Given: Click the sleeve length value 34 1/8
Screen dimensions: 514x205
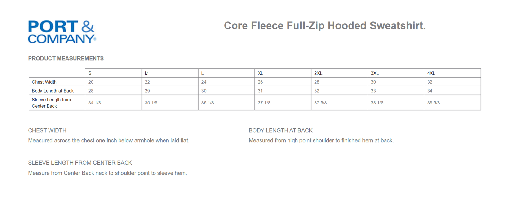Looking at the screenshot, I should 94,103.
